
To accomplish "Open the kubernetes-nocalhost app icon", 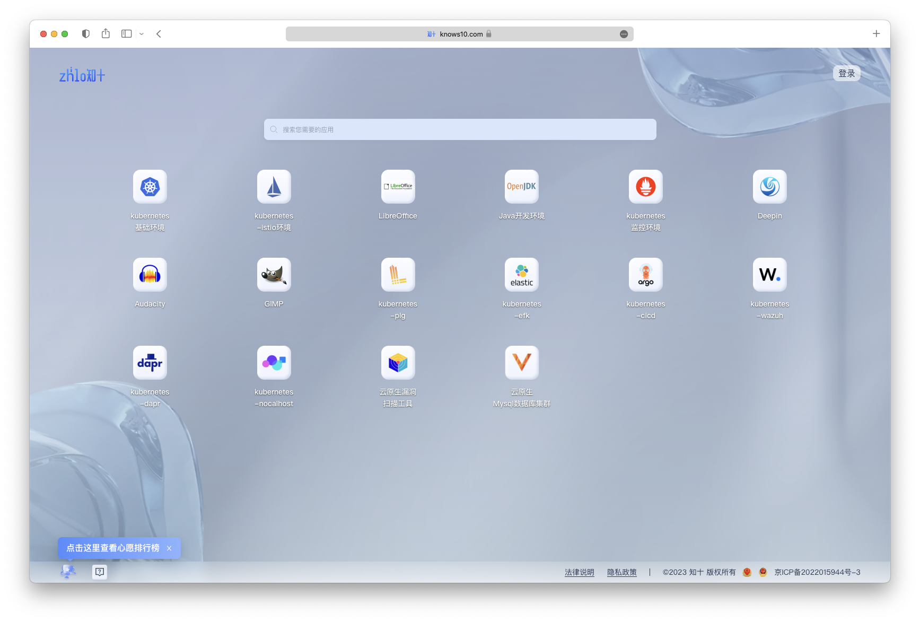I will [274, 363].
